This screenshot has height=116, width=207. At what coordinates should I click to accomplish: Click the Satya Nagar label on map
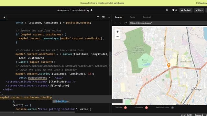(196, 89)
